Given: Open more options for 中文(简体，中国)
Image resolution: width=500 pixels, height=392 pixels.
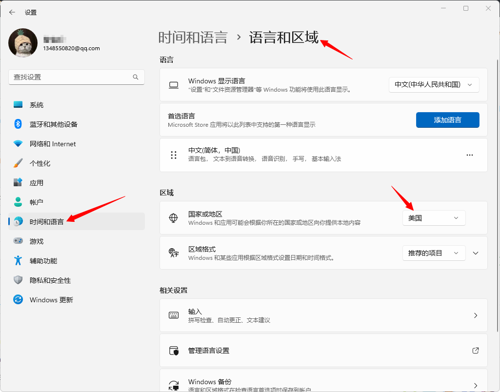Looking at the screenshot, I should [469, 155].
